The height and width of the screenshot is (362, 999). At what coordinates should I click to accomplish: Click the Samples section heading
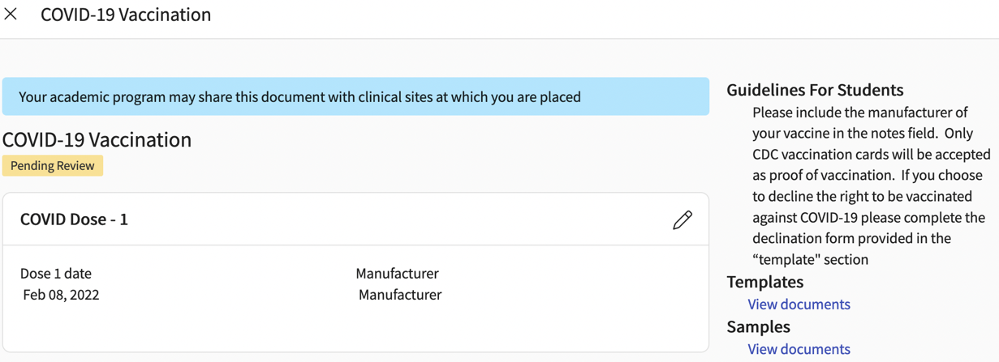(759, 326)
